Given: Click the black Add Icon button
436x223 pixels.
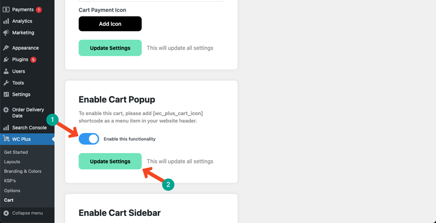Looking at the screenshot, I should click(x=110, y=24).
